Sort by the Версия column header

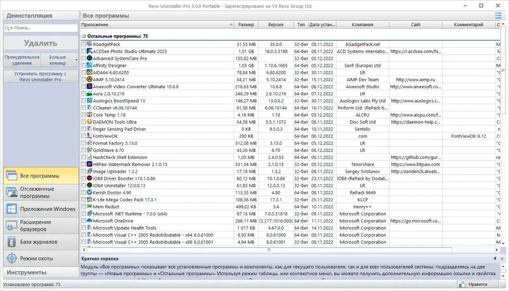276,25
